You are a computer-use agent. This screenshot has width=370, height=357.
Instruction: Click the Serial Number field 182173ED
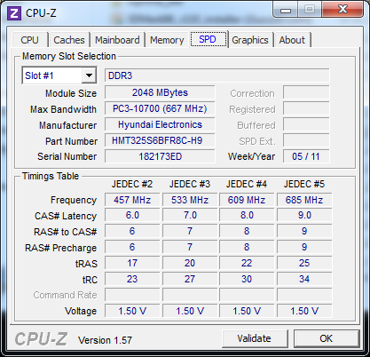click(160, 156)
